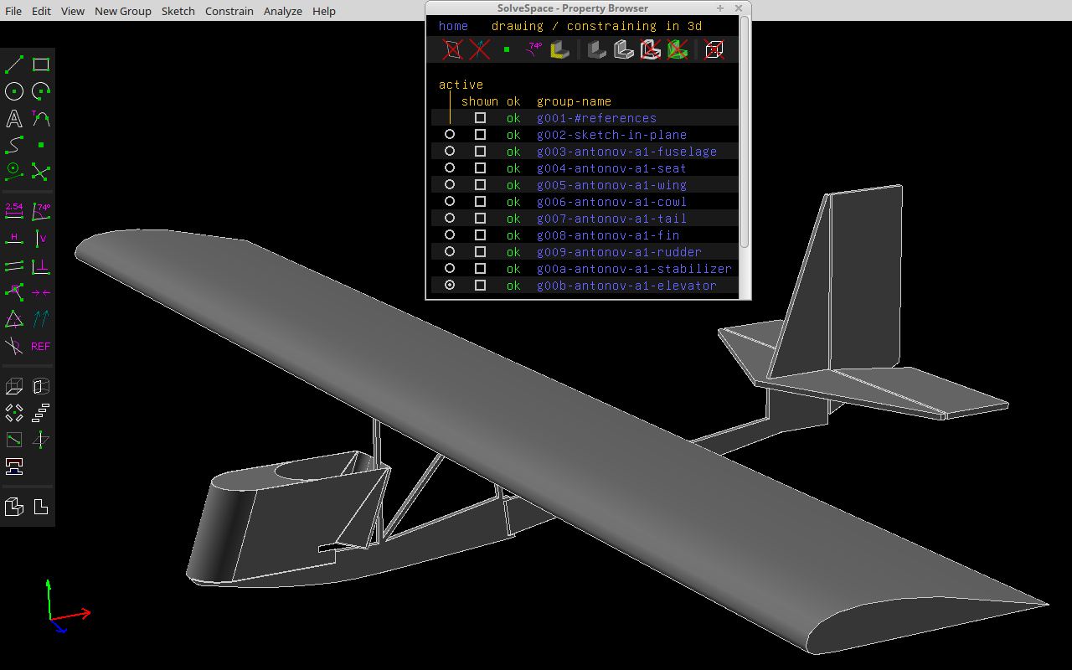Image resolution: width=1072 pixels, height=670 pixels.
Task: Open the g007-antonov-a1-tail group link
Action: click(x=611, y=219)
